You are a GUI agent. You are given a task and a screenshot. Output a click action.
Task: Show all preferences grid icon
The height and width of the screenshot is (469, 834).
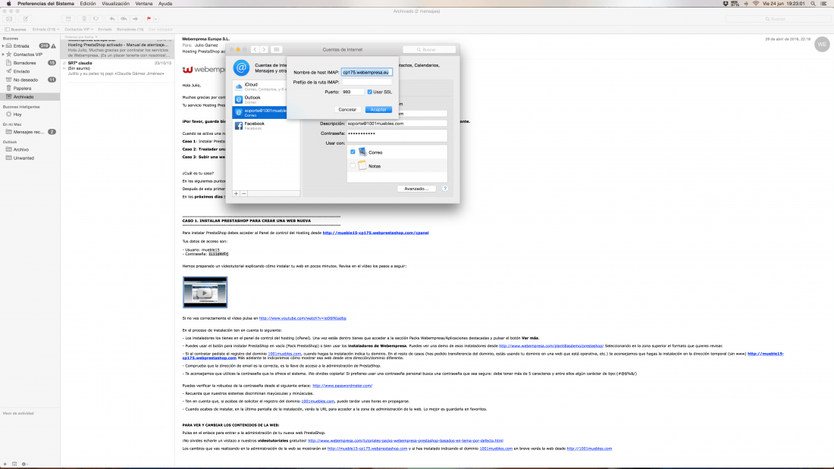pyautogui.click(x=277, y=49)
